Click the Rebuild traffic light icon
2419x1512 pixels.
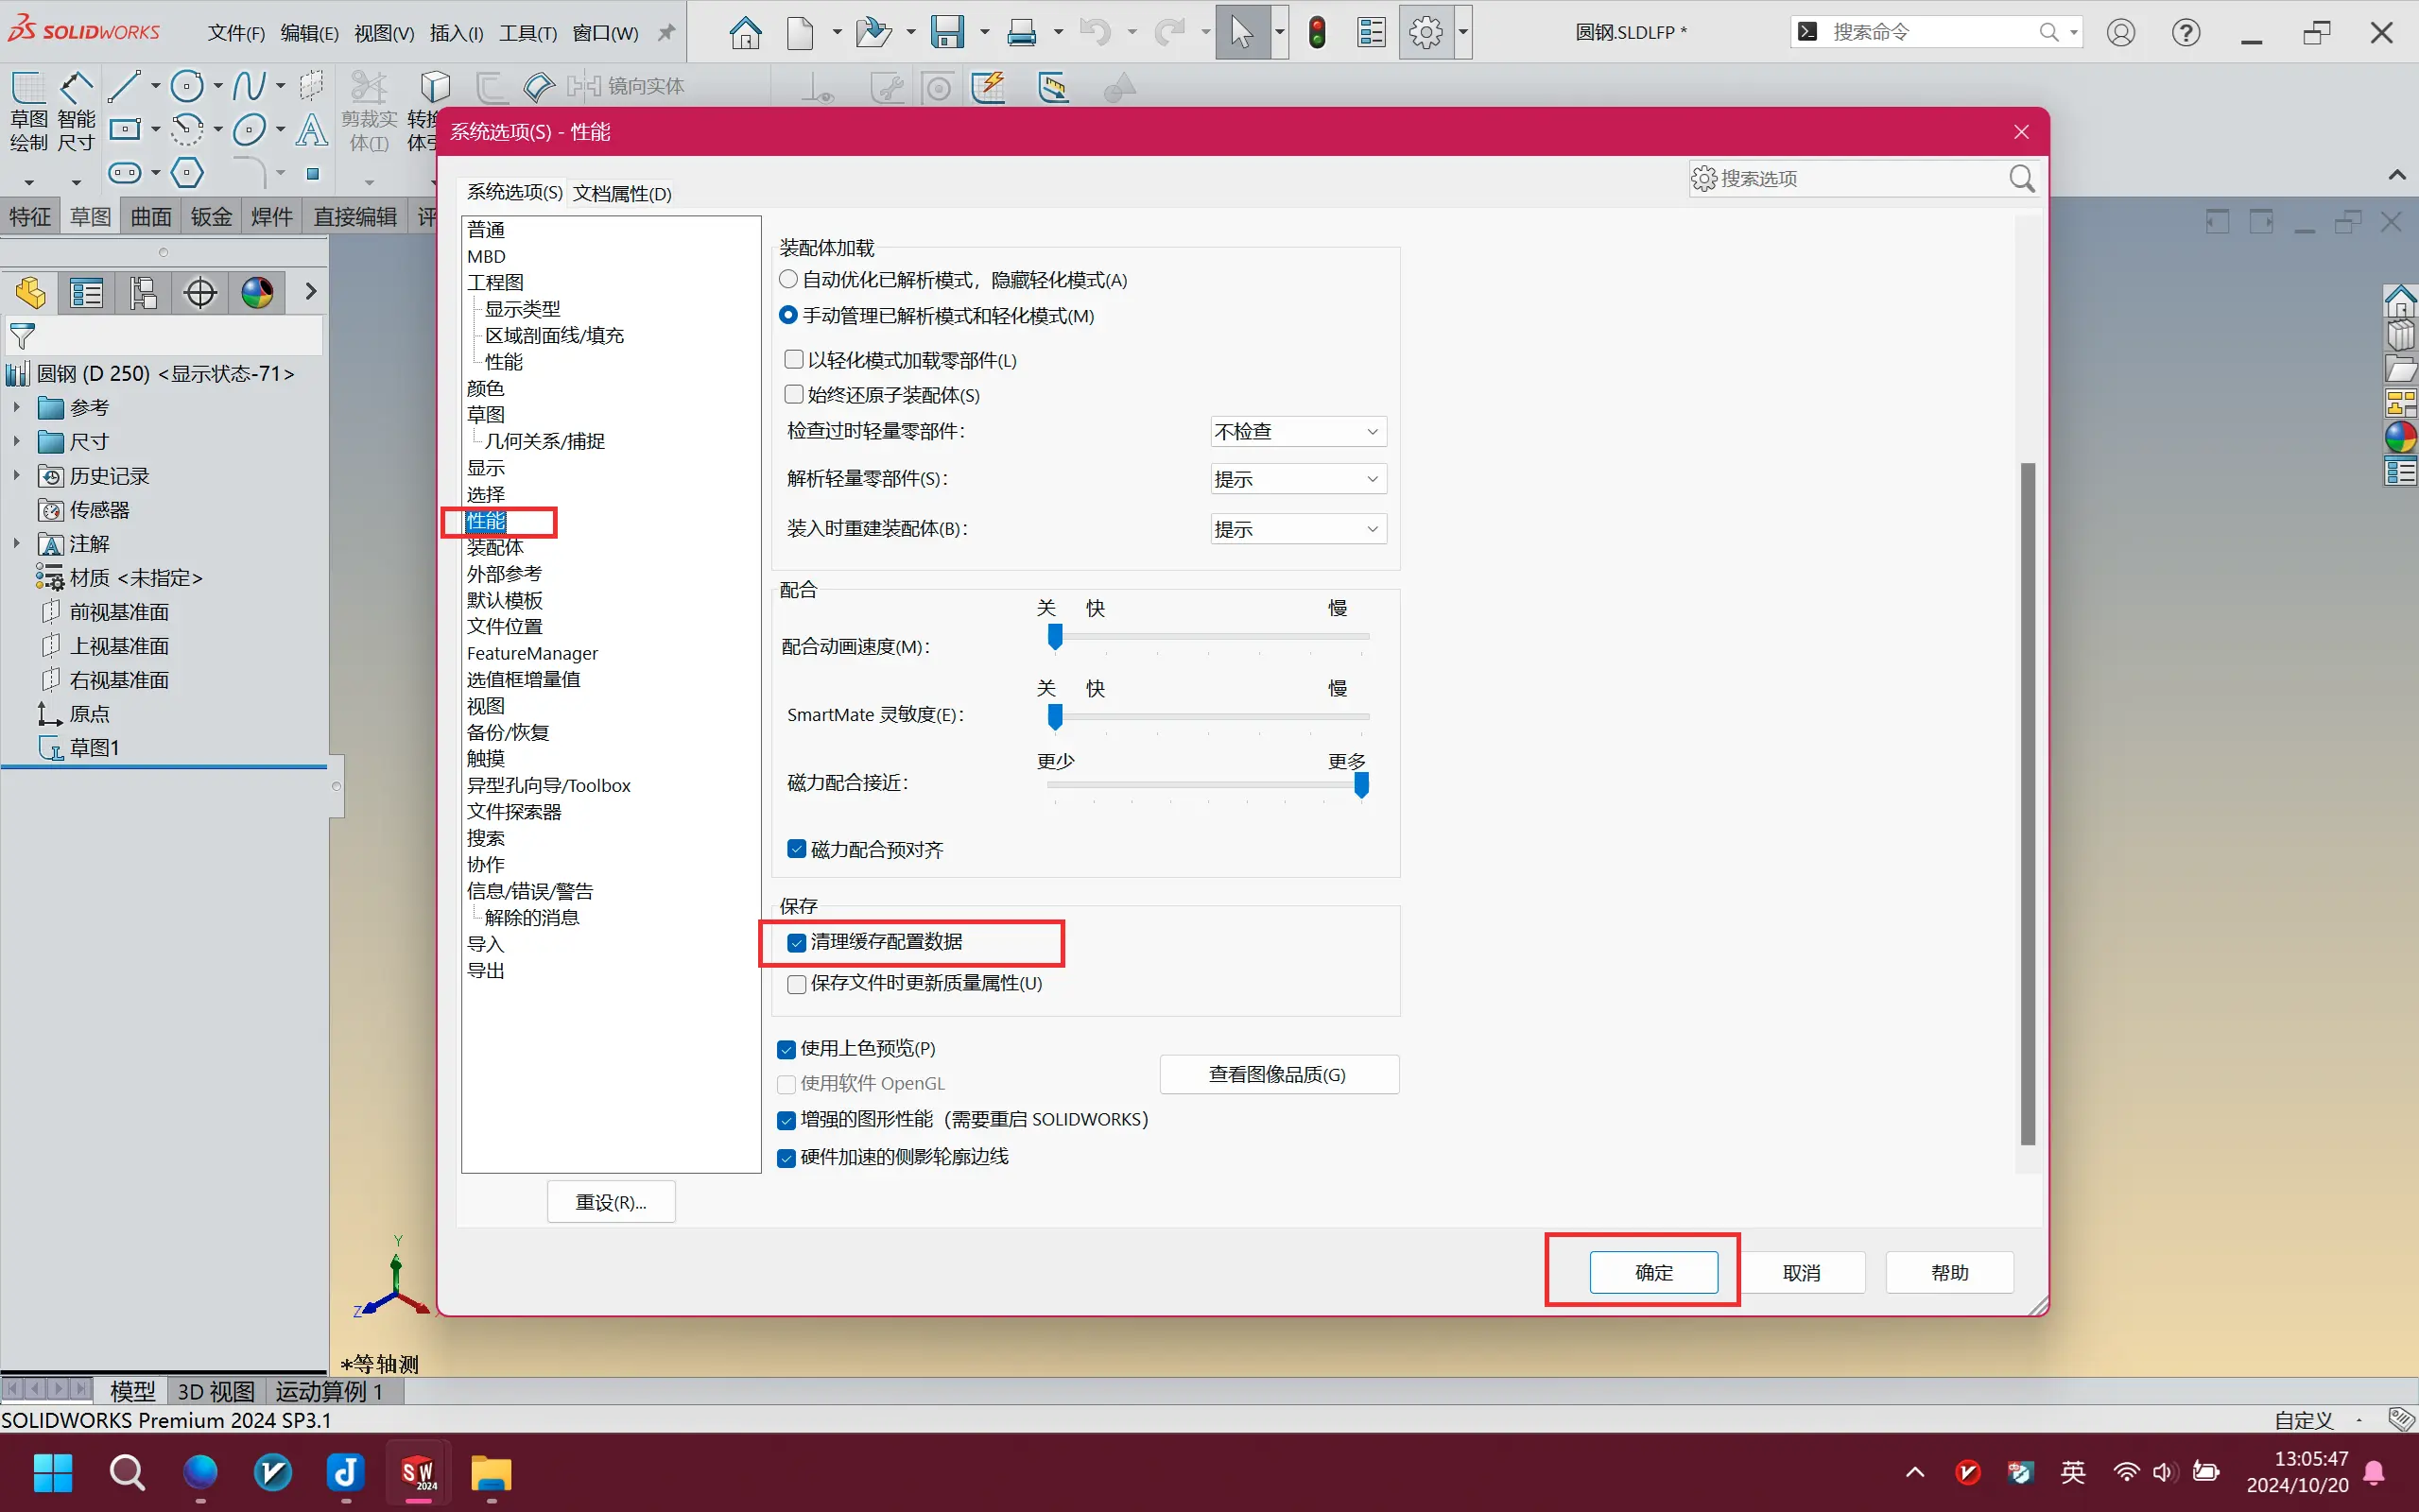click(1317, 33)
